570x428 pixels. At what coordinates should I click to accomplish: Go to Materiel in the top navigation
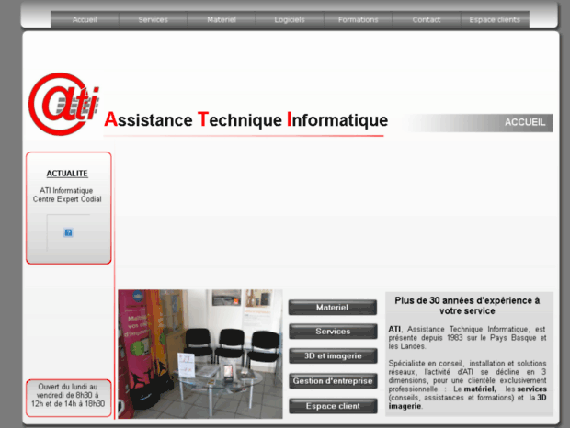coord(222,19)
